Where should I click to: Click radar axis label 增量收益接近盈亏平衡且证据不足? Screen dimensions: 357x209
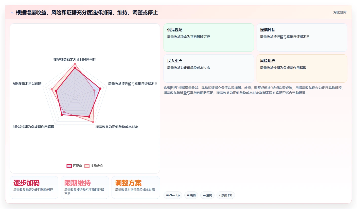(x=132, y=84)
